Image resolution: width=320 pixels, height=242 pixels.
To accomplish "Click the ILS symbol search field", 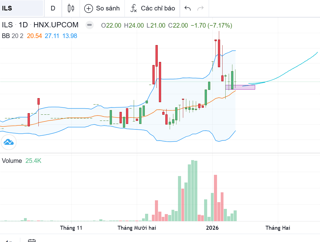I will click(22, 8).
